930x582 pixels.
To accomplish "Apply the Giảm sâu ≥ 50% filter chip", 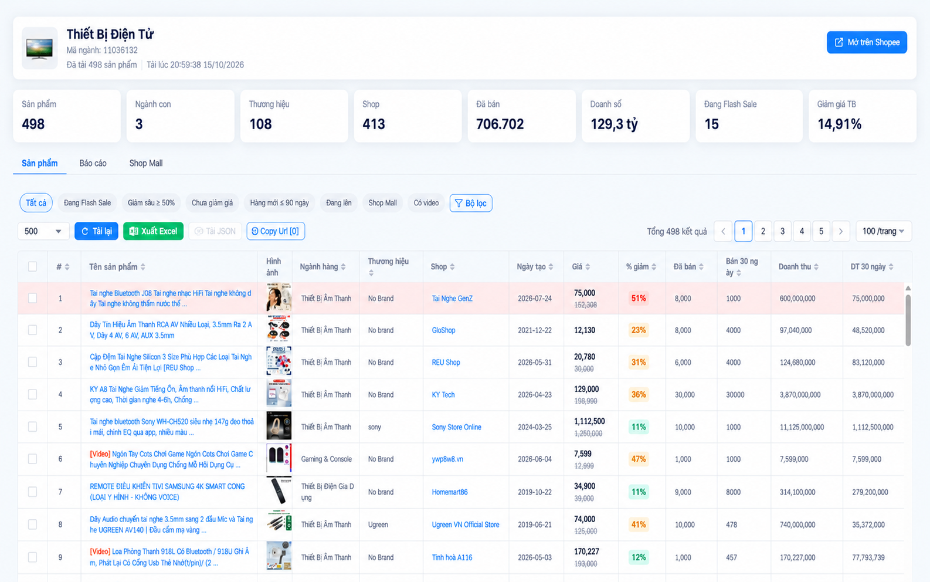I will (x=151, y=203).
